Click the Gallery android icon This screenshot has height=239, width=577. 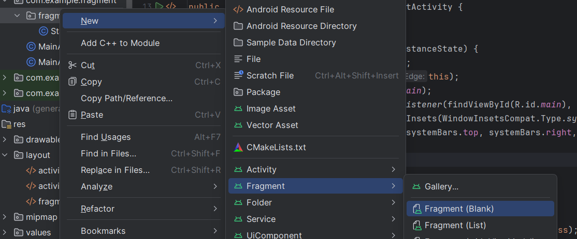point(416,186)
